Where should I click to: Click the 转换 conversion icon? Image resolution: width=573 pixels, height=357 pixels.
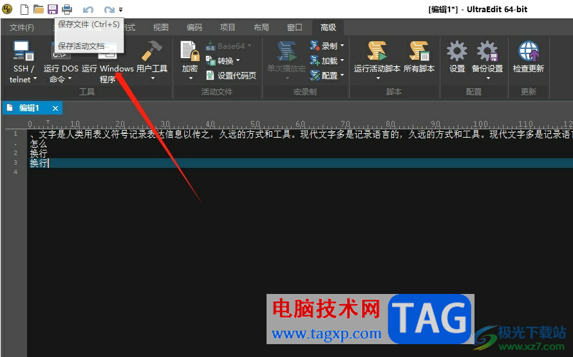coord(210,60)
